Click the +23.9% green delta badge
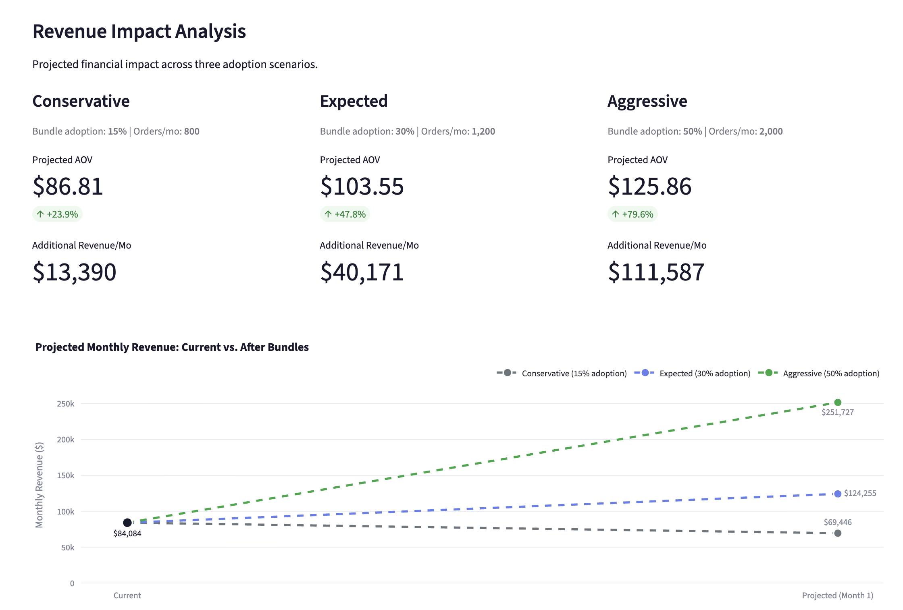Image resolution: width=903 pixels, height=610 pixels. point(58,214)
